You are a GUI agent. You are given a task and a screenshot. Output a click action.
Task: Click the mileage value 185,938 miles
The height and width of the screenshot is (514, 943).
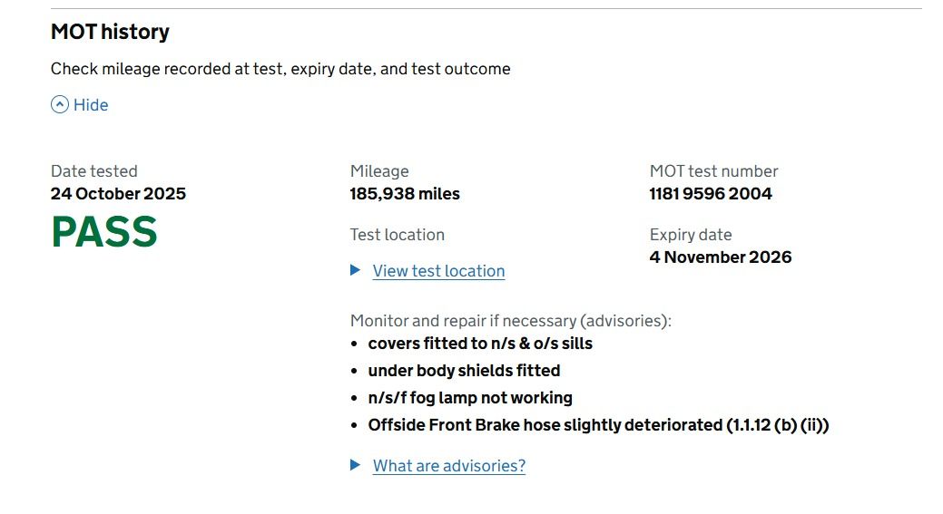405,193
